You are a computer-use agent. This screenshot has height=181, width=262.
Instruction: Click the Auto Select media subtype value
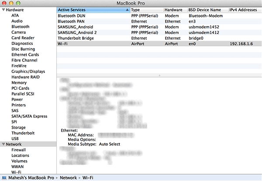(110, 144)
